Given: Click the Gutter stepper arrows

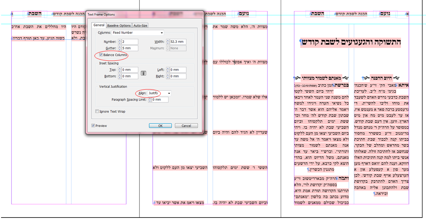Looking at the screenshot, I should (119, 48).
